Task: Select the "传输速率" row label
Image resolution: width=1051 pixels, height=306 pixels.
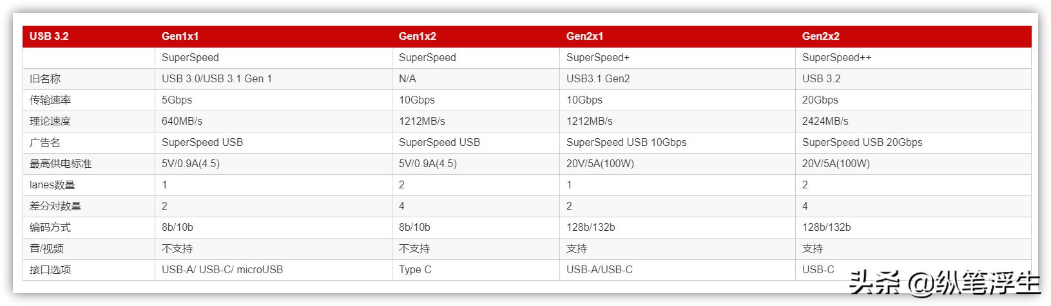Action: (50, 100)
